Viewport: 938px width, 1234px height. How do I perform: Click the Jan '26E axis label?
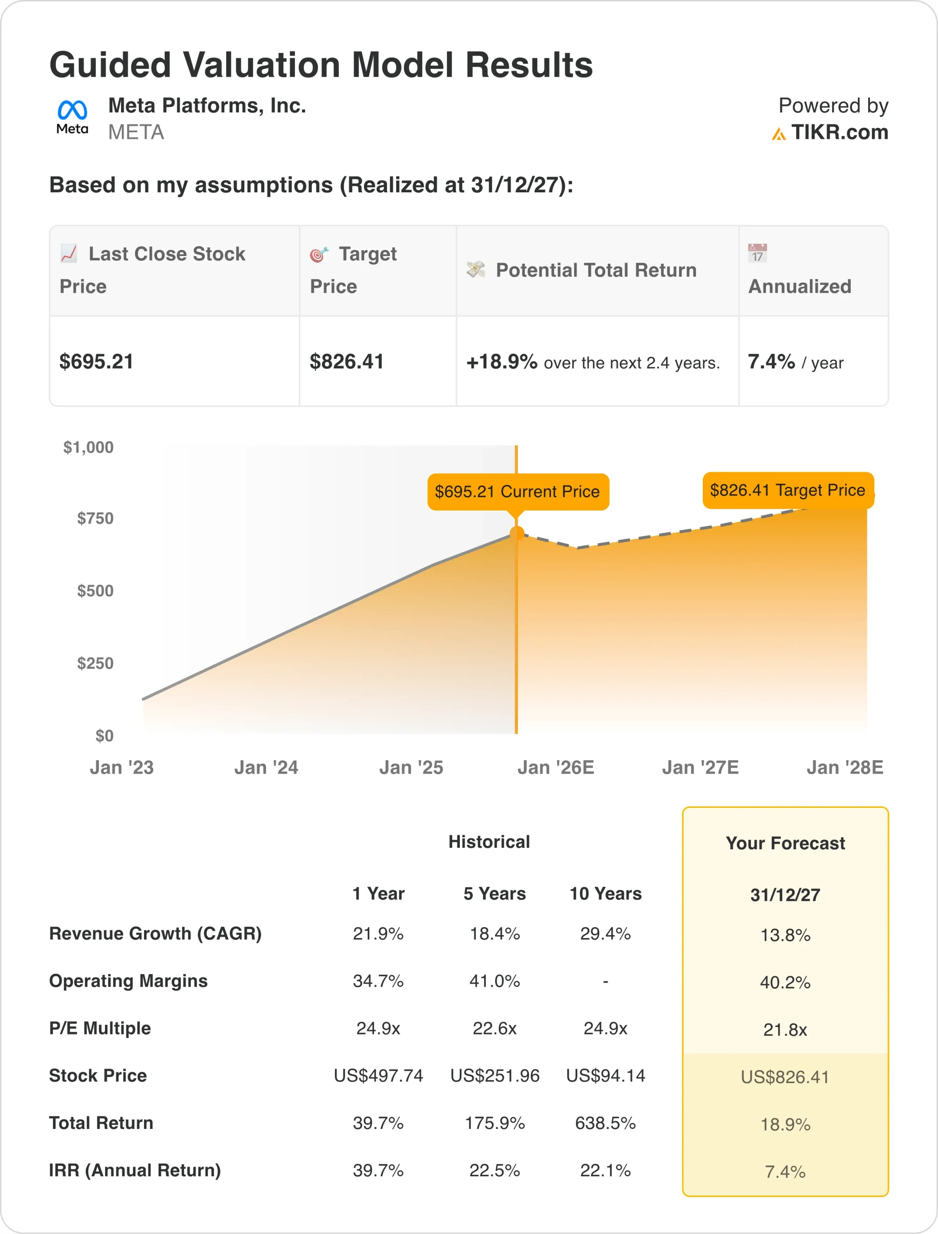[x=556, y=768]
